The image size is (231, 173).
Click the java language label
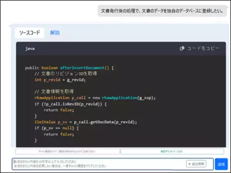30,48
